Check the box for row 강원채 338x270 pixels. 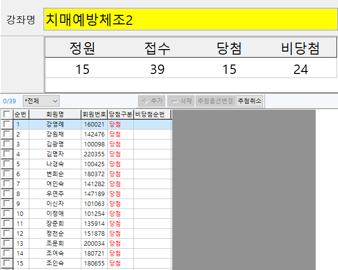[6, 134]
